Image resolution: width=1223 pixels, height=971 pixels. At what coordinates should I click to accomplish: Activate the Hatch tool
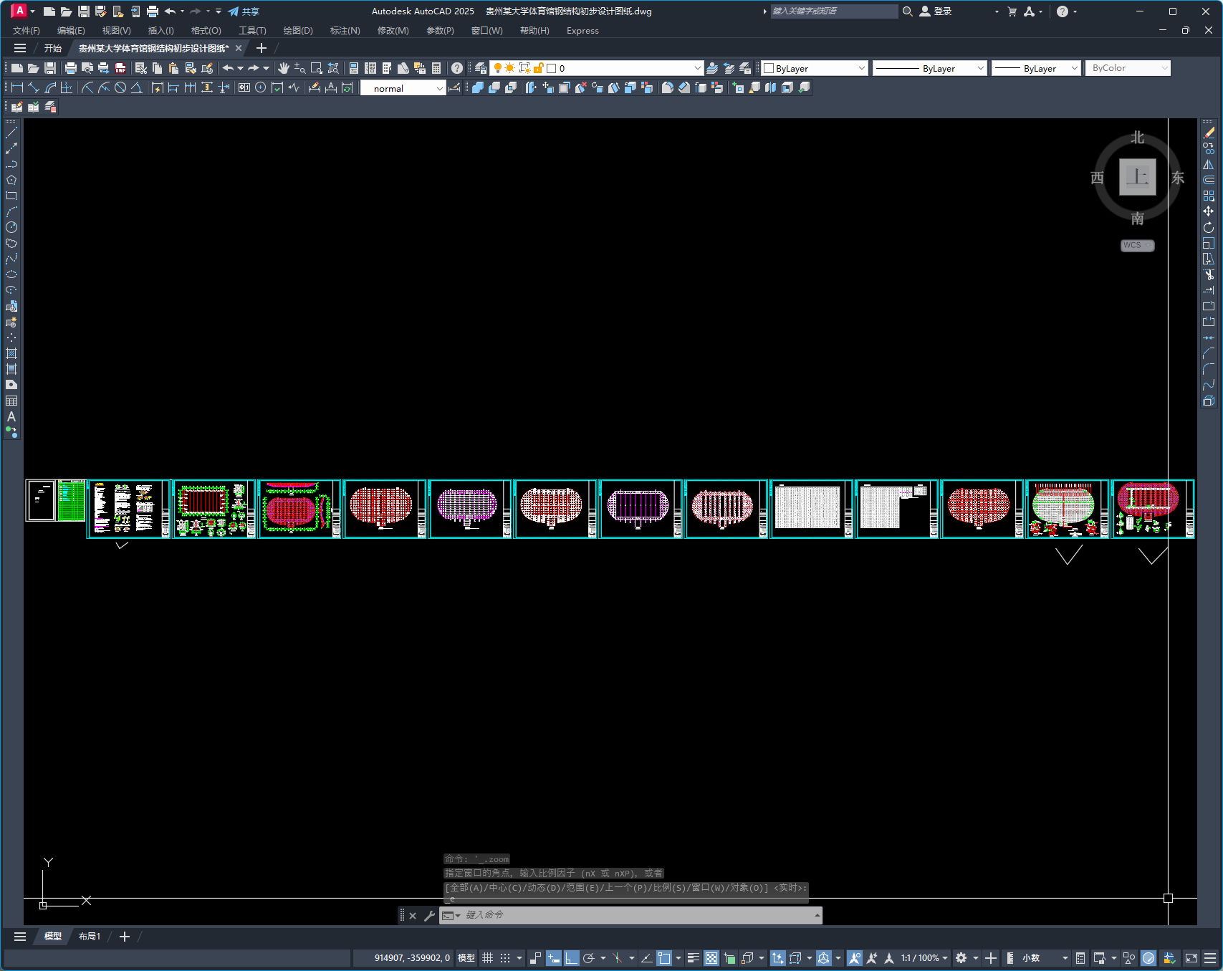[11, 353]
